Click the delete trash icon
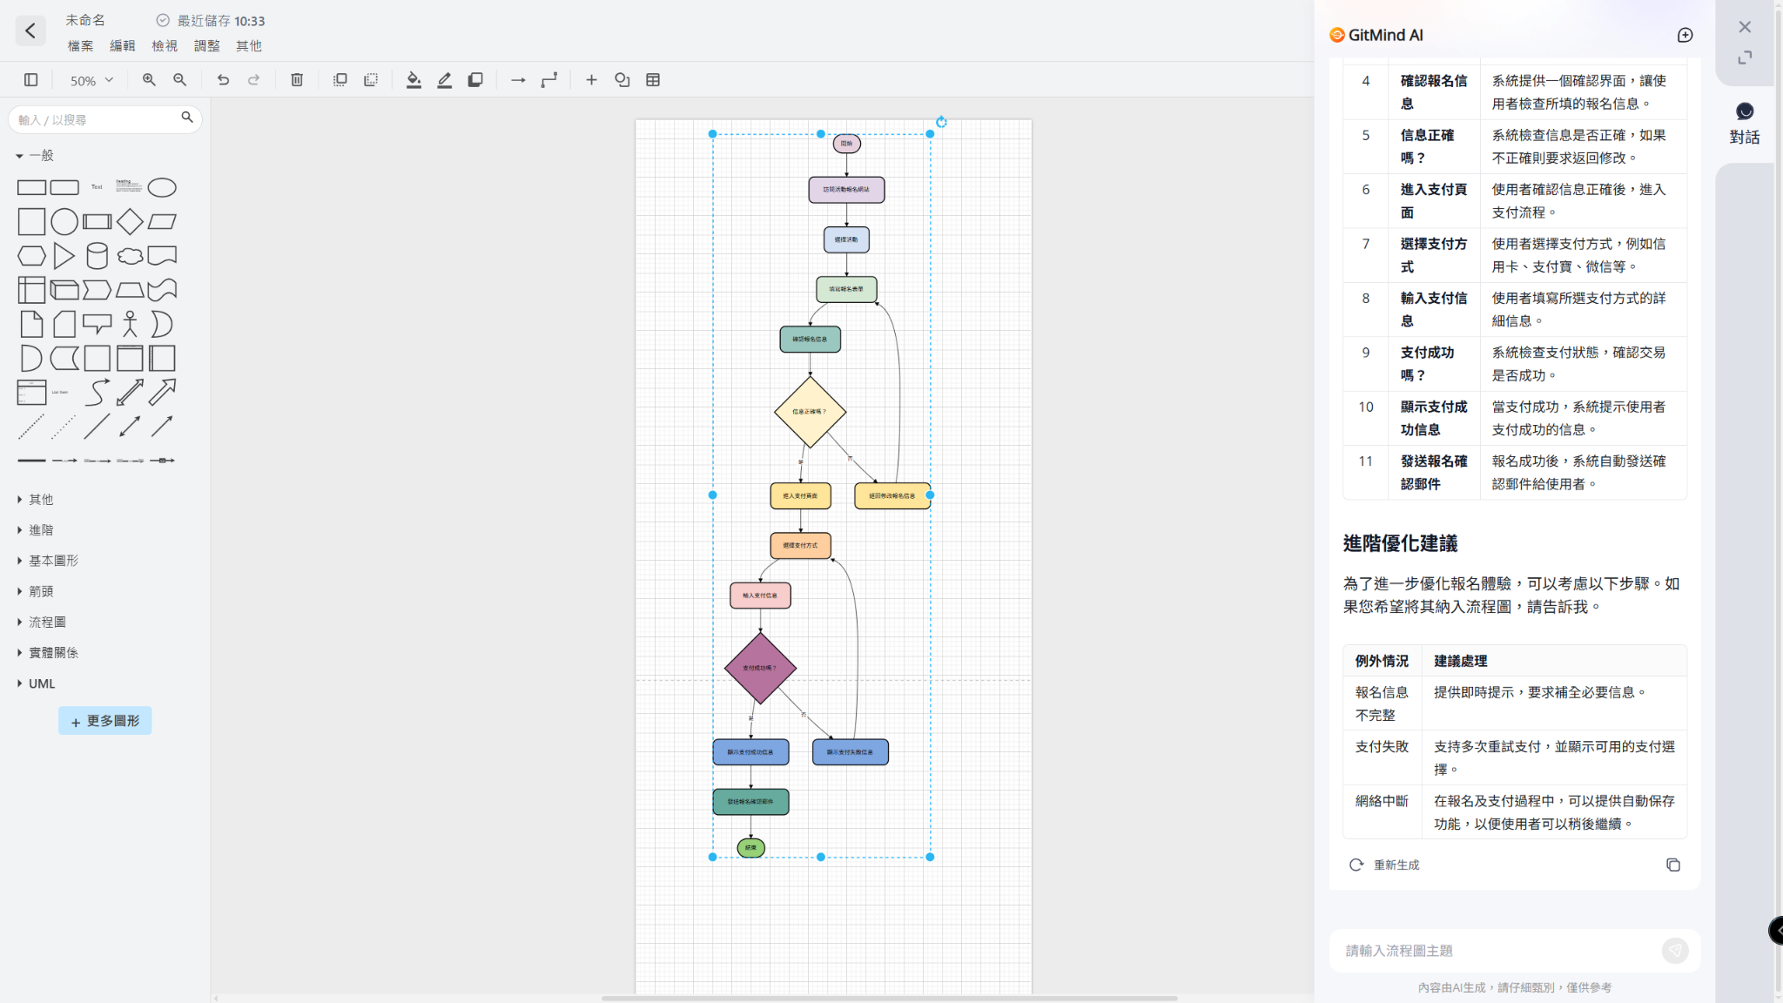 (x=297, y=80)
